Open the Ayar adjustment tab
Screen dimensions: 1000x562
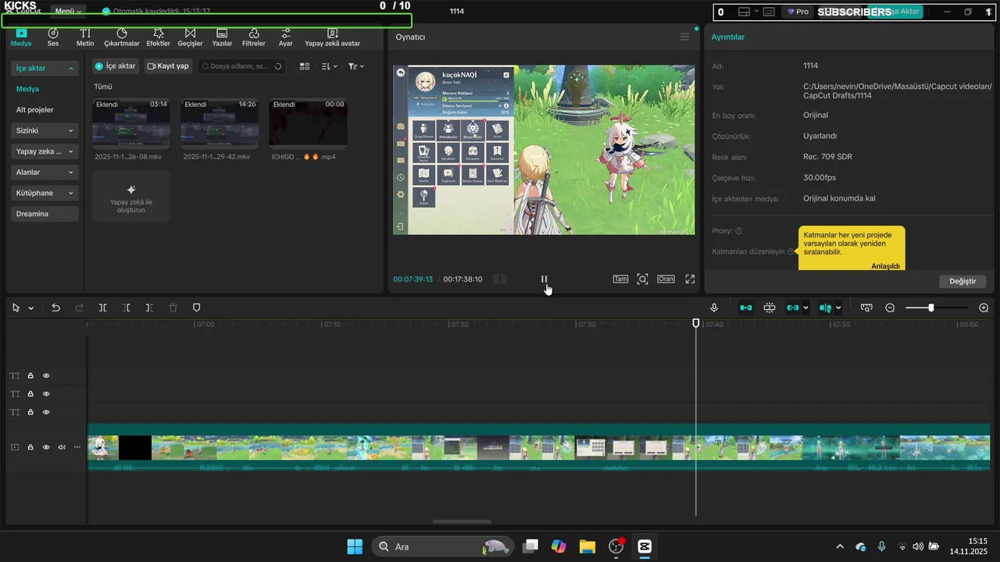point(286,37)
